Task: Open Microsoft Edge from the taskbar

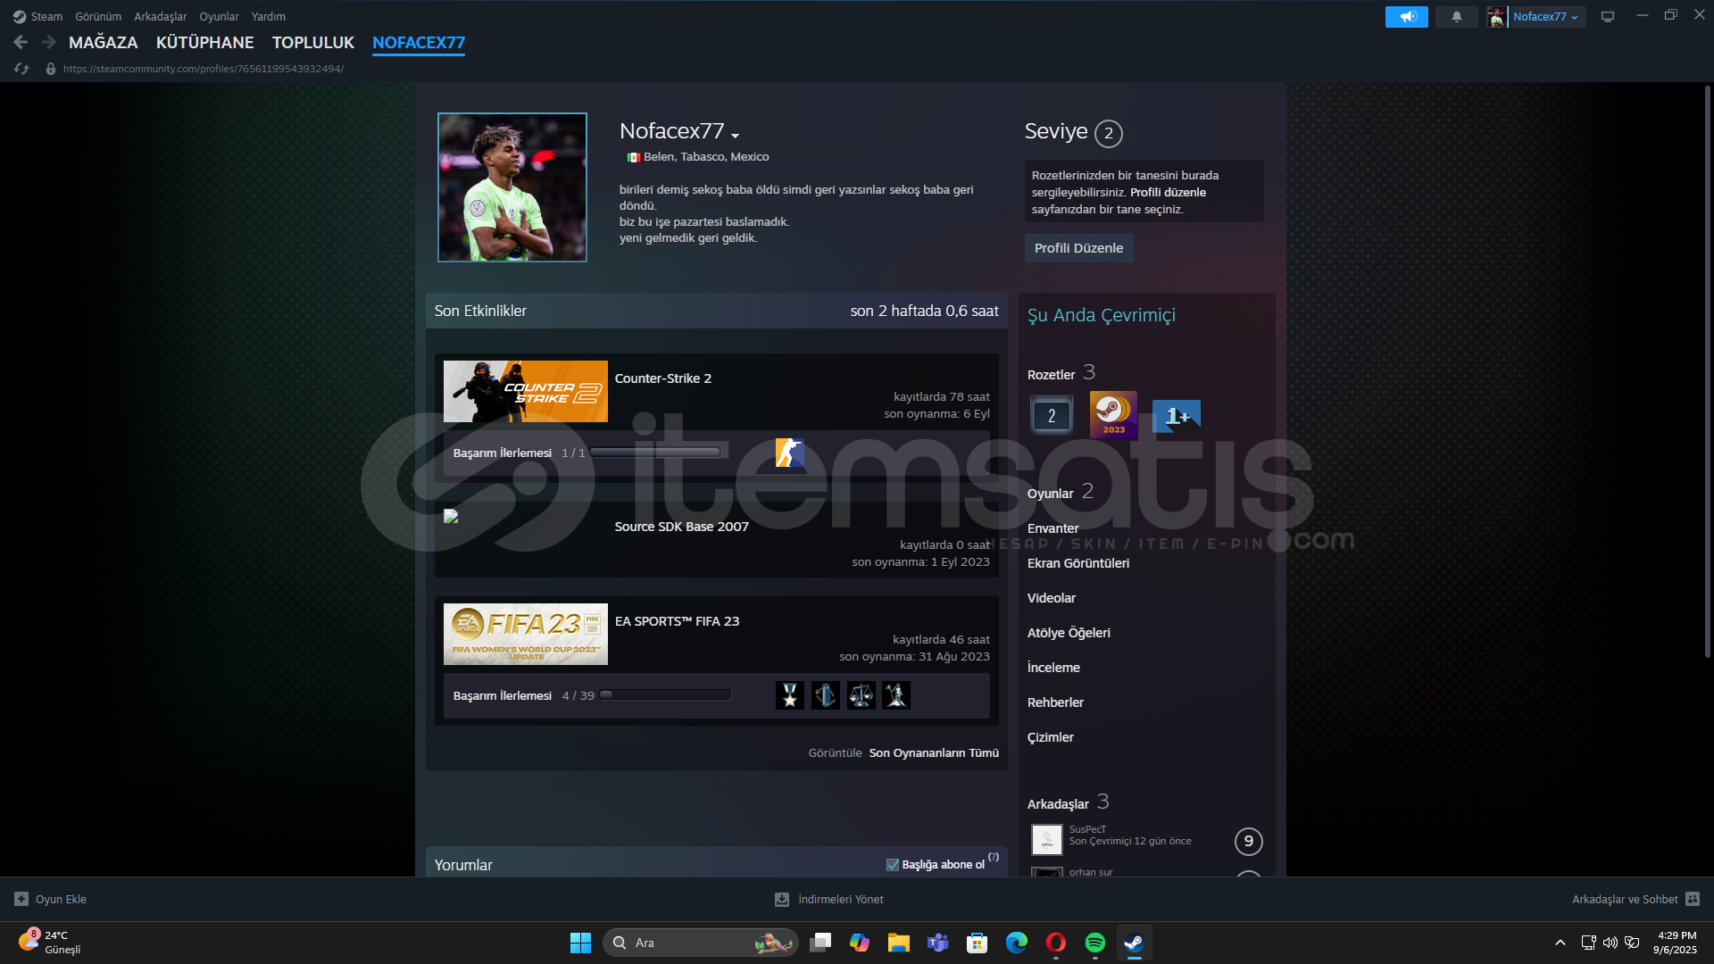Action: (1016, 943)
